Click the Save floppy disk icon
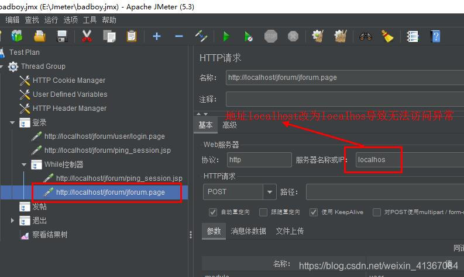 (62, 36)
